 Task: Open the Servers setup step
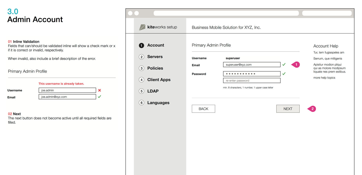(x=155, y=57)
